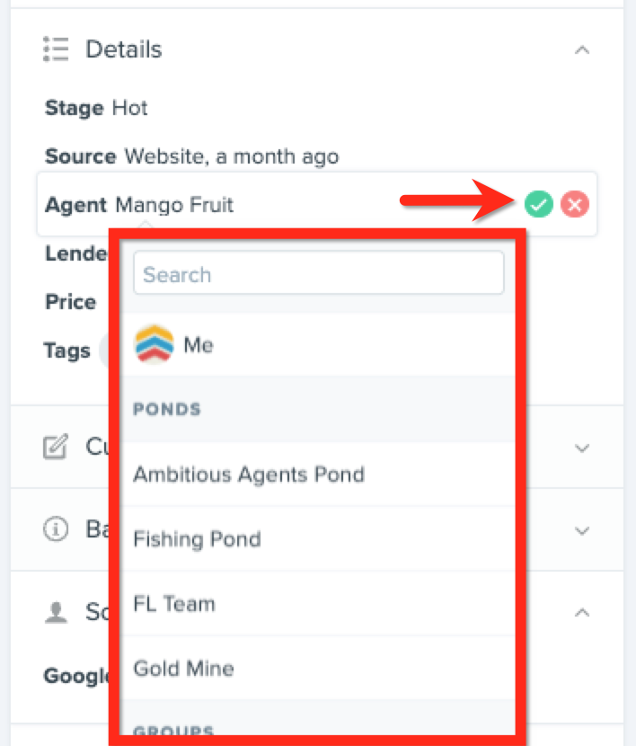Viewport: 636px width, 746px height.
Task: Expand the section beside the info icon
Action: 582,530
